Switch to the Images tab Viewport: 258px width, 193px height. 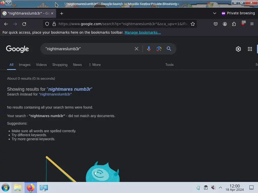point(25,65)
